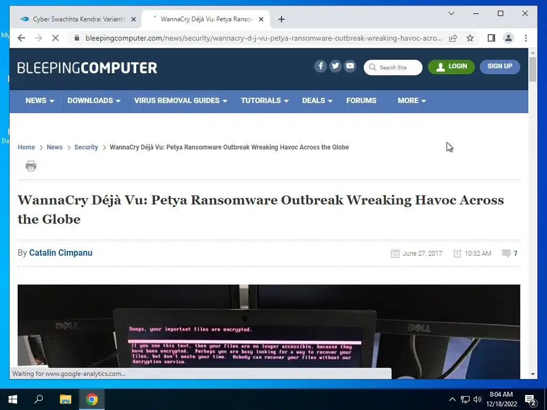The height and width of the screenshot is (410, 547).
Task: Expand the DEALS menu
Action: 317,101
